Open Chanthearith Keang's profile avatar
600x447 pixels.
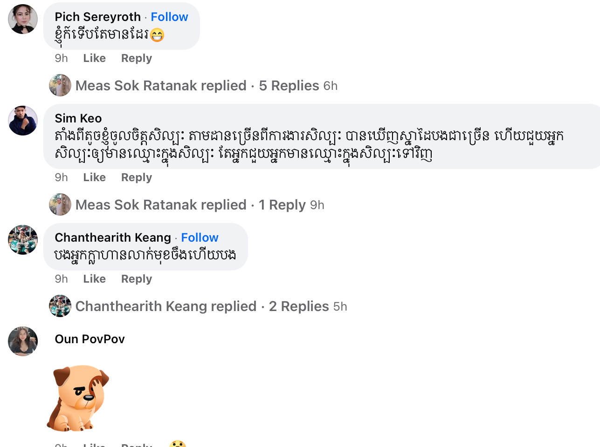coord(23,240)
